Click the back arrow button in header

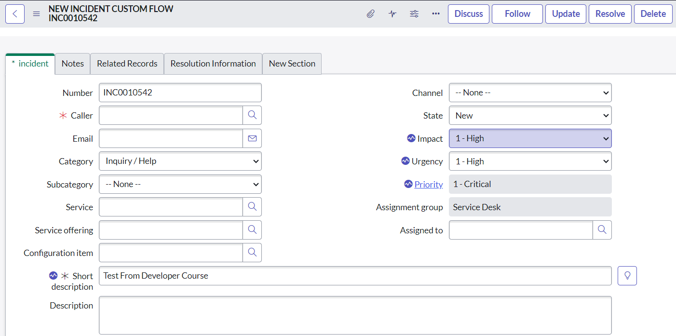(x=15, y=14)
